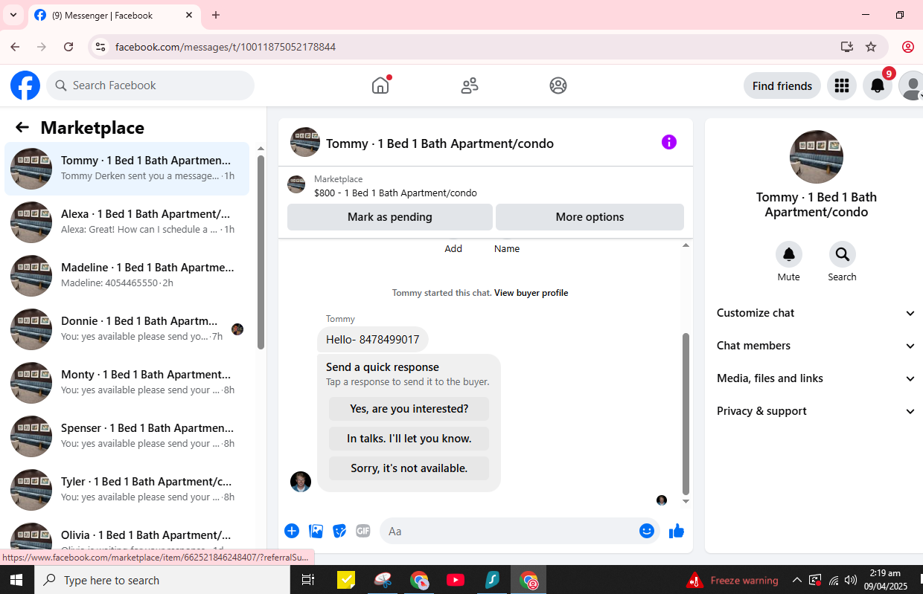Click the Facebook logo icon
923x594 pixels.
pyautogui.click(x=25, y=85)
